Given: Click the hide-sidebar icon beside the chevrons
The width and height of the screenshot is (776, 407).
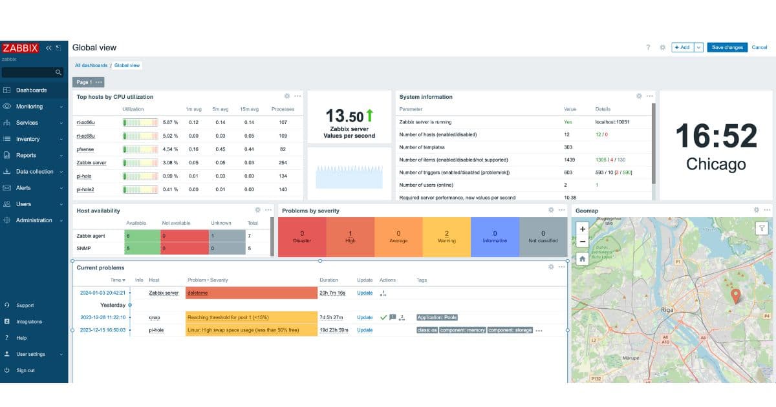Looking at the screenshot, I should click(58, 48).
